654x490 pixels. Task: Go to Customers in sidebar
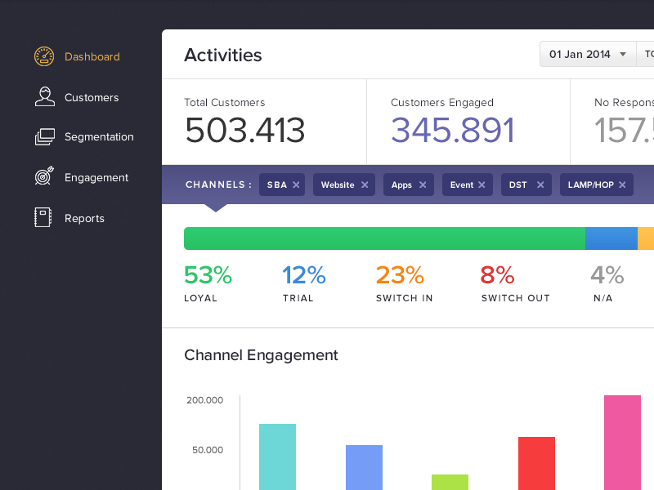(92, 97)
